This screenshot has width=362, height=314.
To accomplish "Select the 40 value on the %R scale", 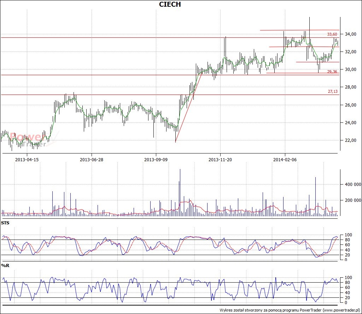I will tap(347, 293).
